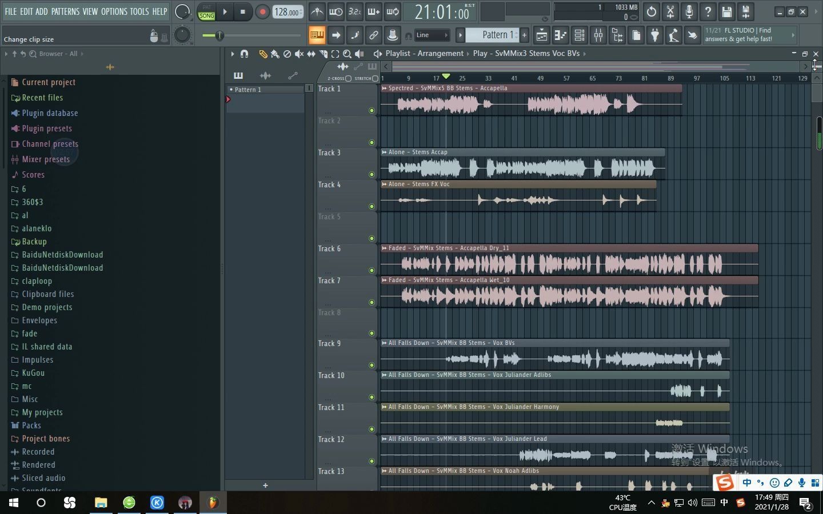The height and width of the screenshot is (514, 823).
Task: Click the countdown before recording icon
Action: tap(354, 11)
